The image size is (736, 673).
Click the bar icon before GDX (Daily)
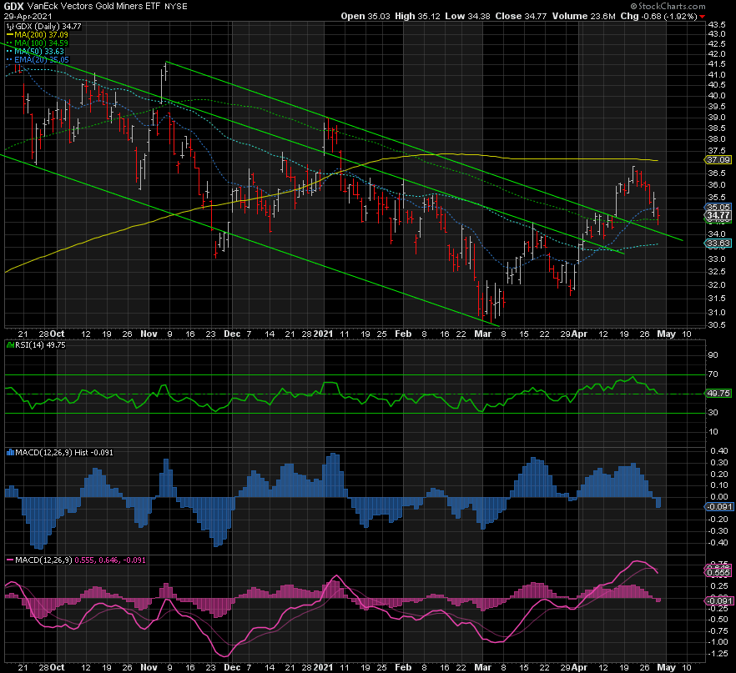click(x=10, y=27)
